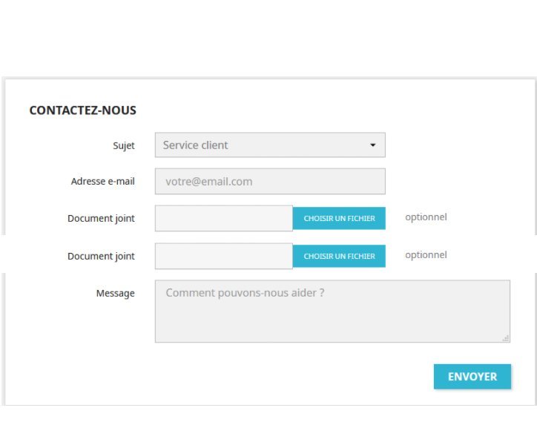537x445 pixels.
Task: Open the Sujet dropdown list
Action: (x=270, y=145)
